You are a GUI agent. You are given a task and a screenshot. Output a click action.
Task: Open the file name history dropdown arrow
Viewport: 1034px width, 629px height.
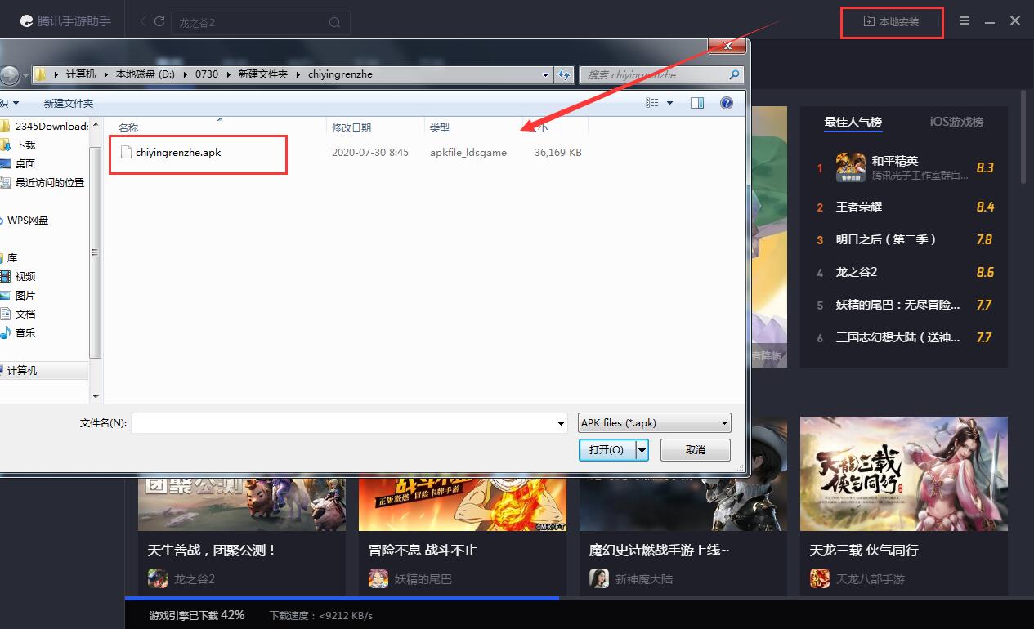[x=561, y=423]
